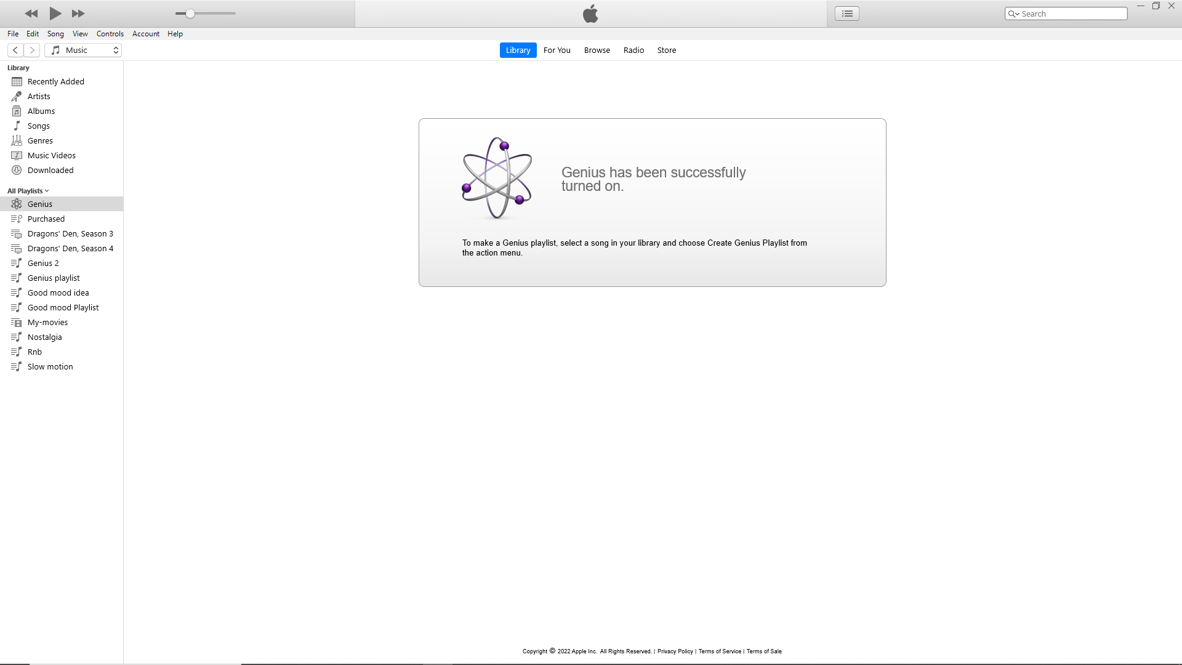The height and width of the screenshot is (665, 1182).
Task: Switch to the Browse tab
Action: [x=597, y=50]
